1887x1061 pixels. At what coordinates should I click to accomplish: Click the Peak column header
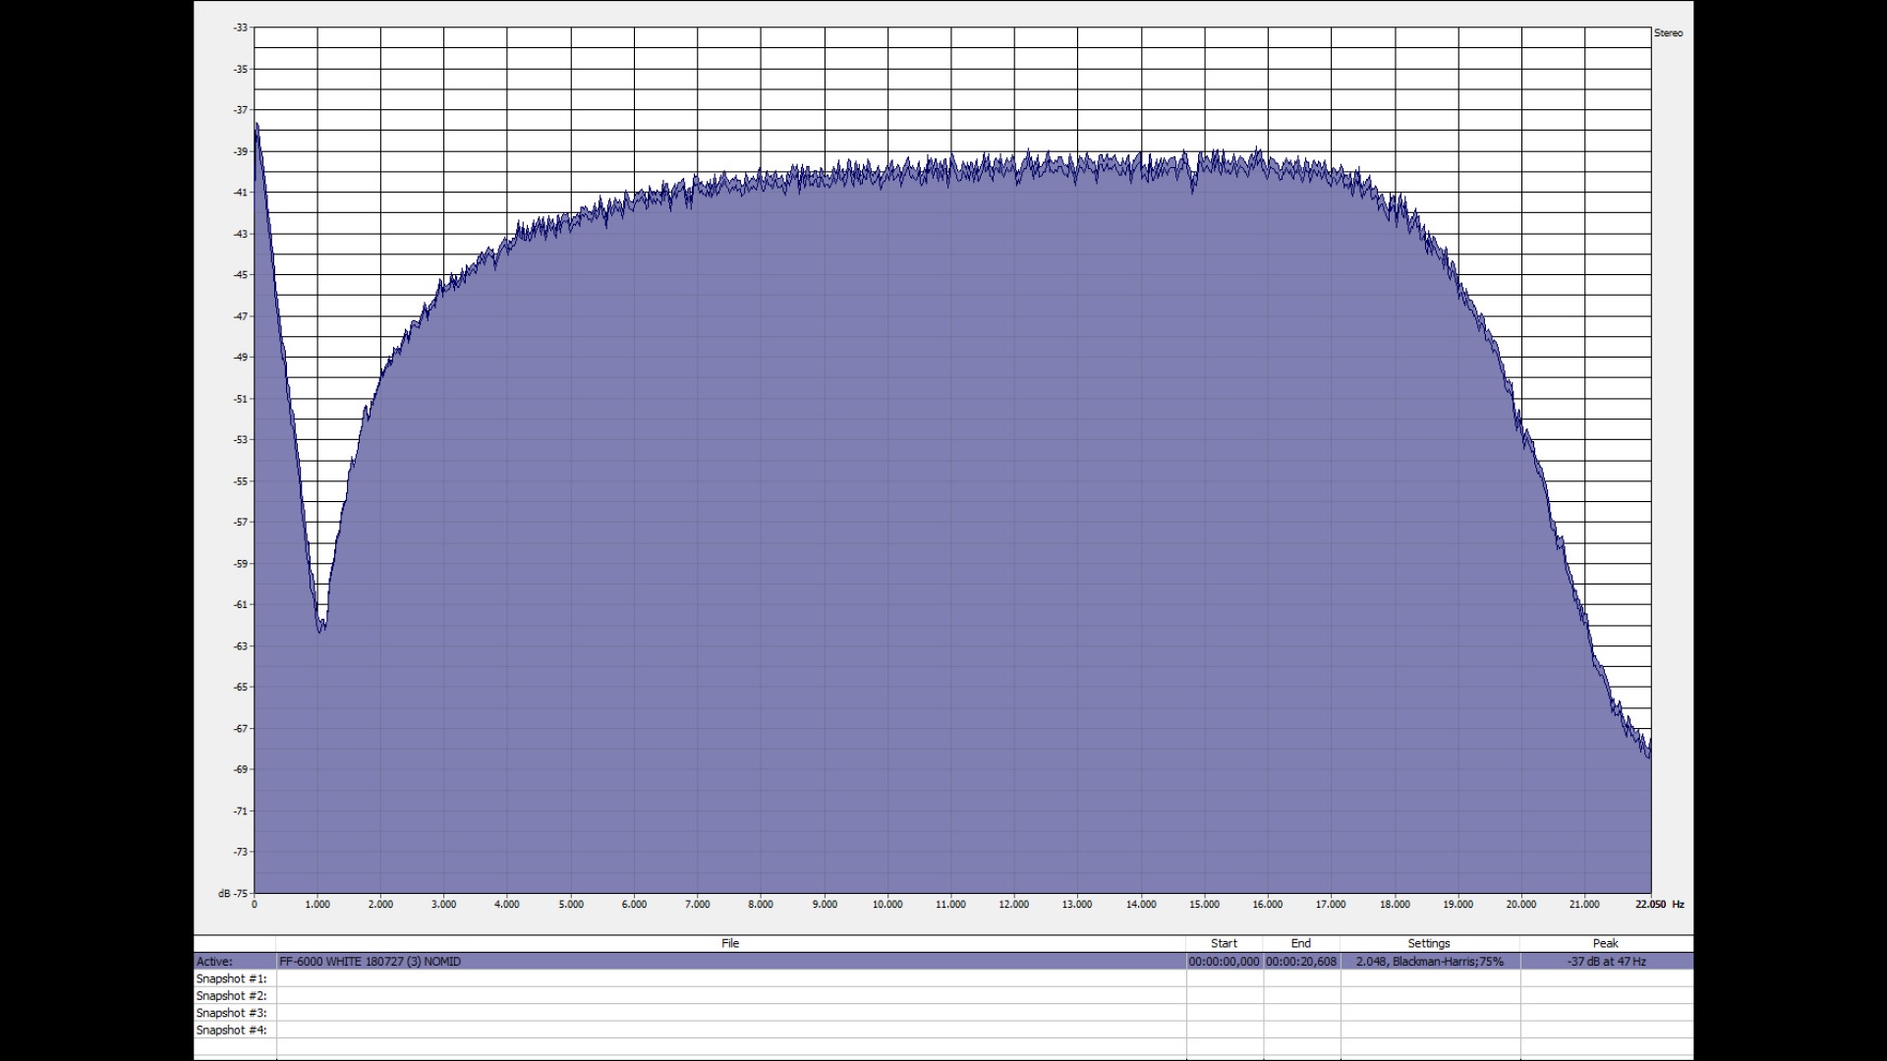click(x=1606, y=943)
